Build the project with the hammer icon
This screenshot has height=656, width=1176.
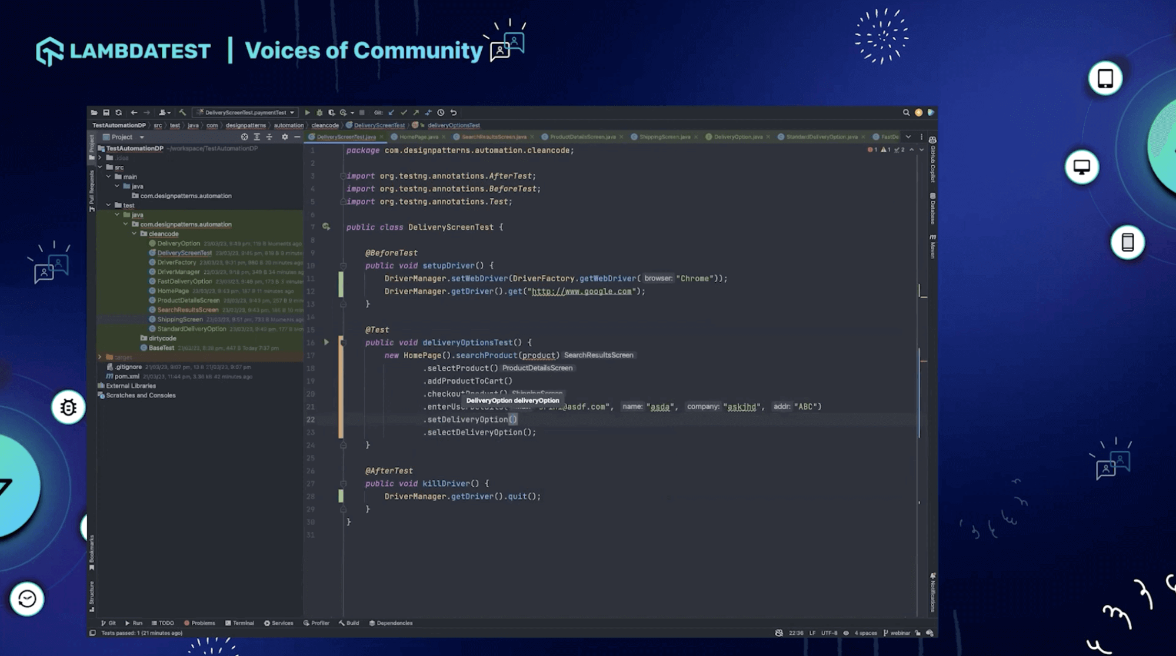coord(182,112)
